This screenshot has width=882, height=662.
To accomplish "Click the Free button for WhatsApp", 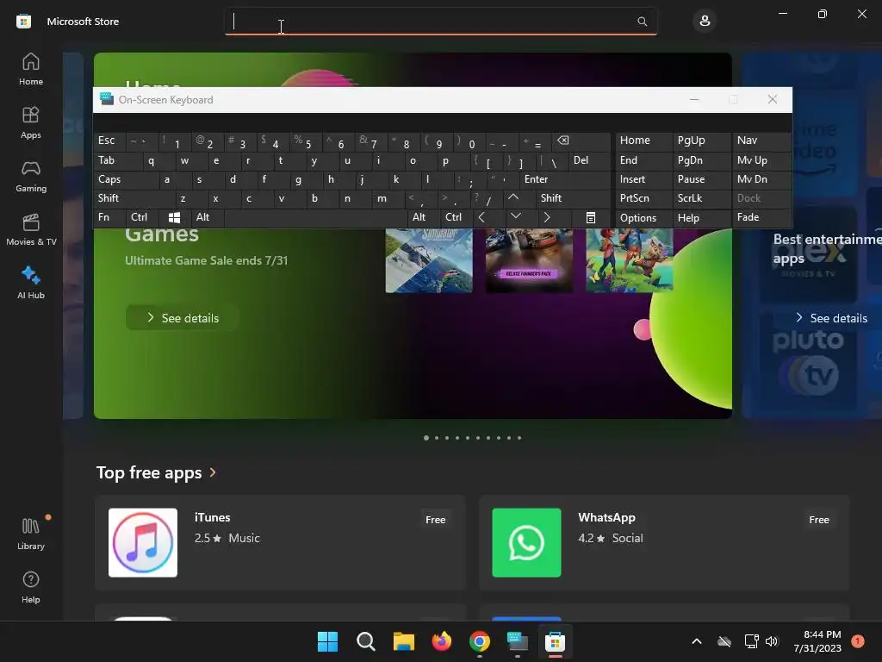I will [819, 520].
